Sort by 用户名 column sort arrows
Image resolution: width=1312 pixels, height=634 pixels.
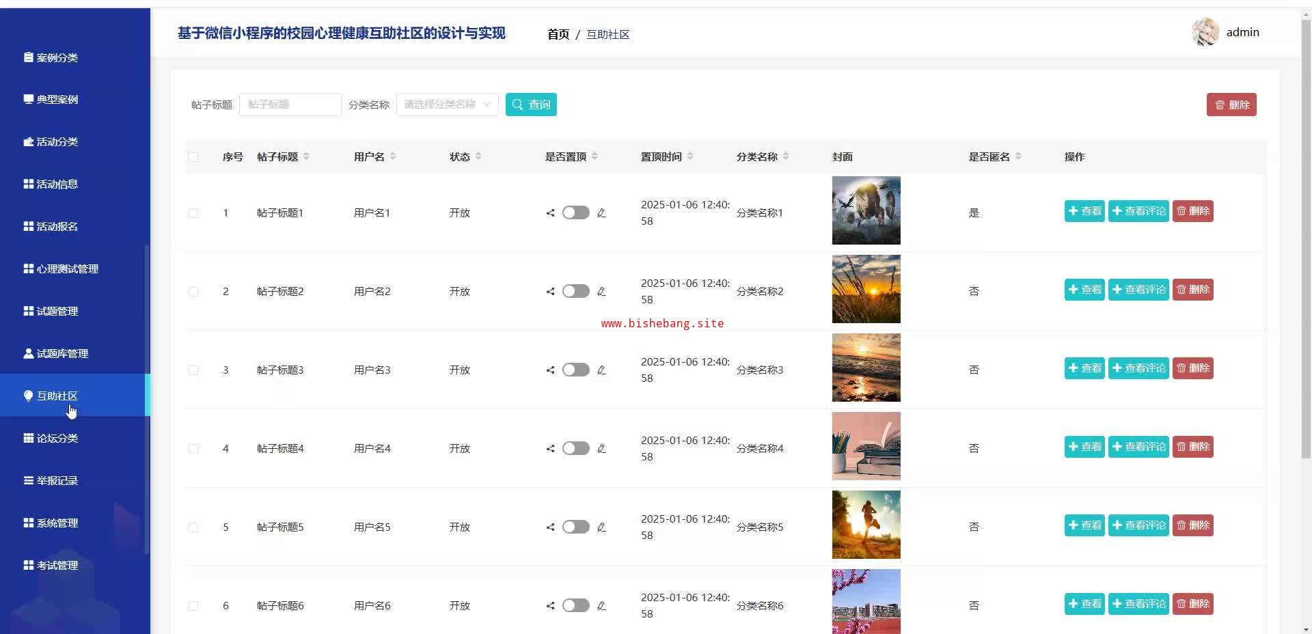coord(393,156)
